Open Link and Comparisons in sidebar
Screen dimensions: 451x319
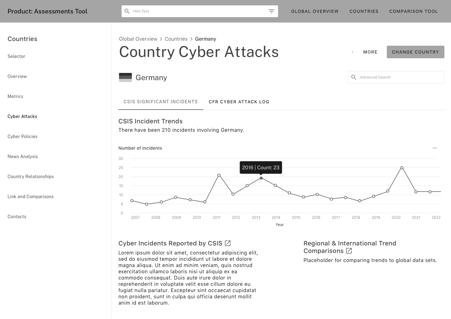tap(31, 197)
